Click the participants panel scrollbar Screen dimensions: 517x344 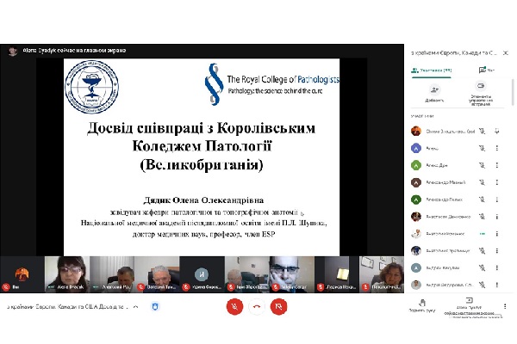[513, 93]
